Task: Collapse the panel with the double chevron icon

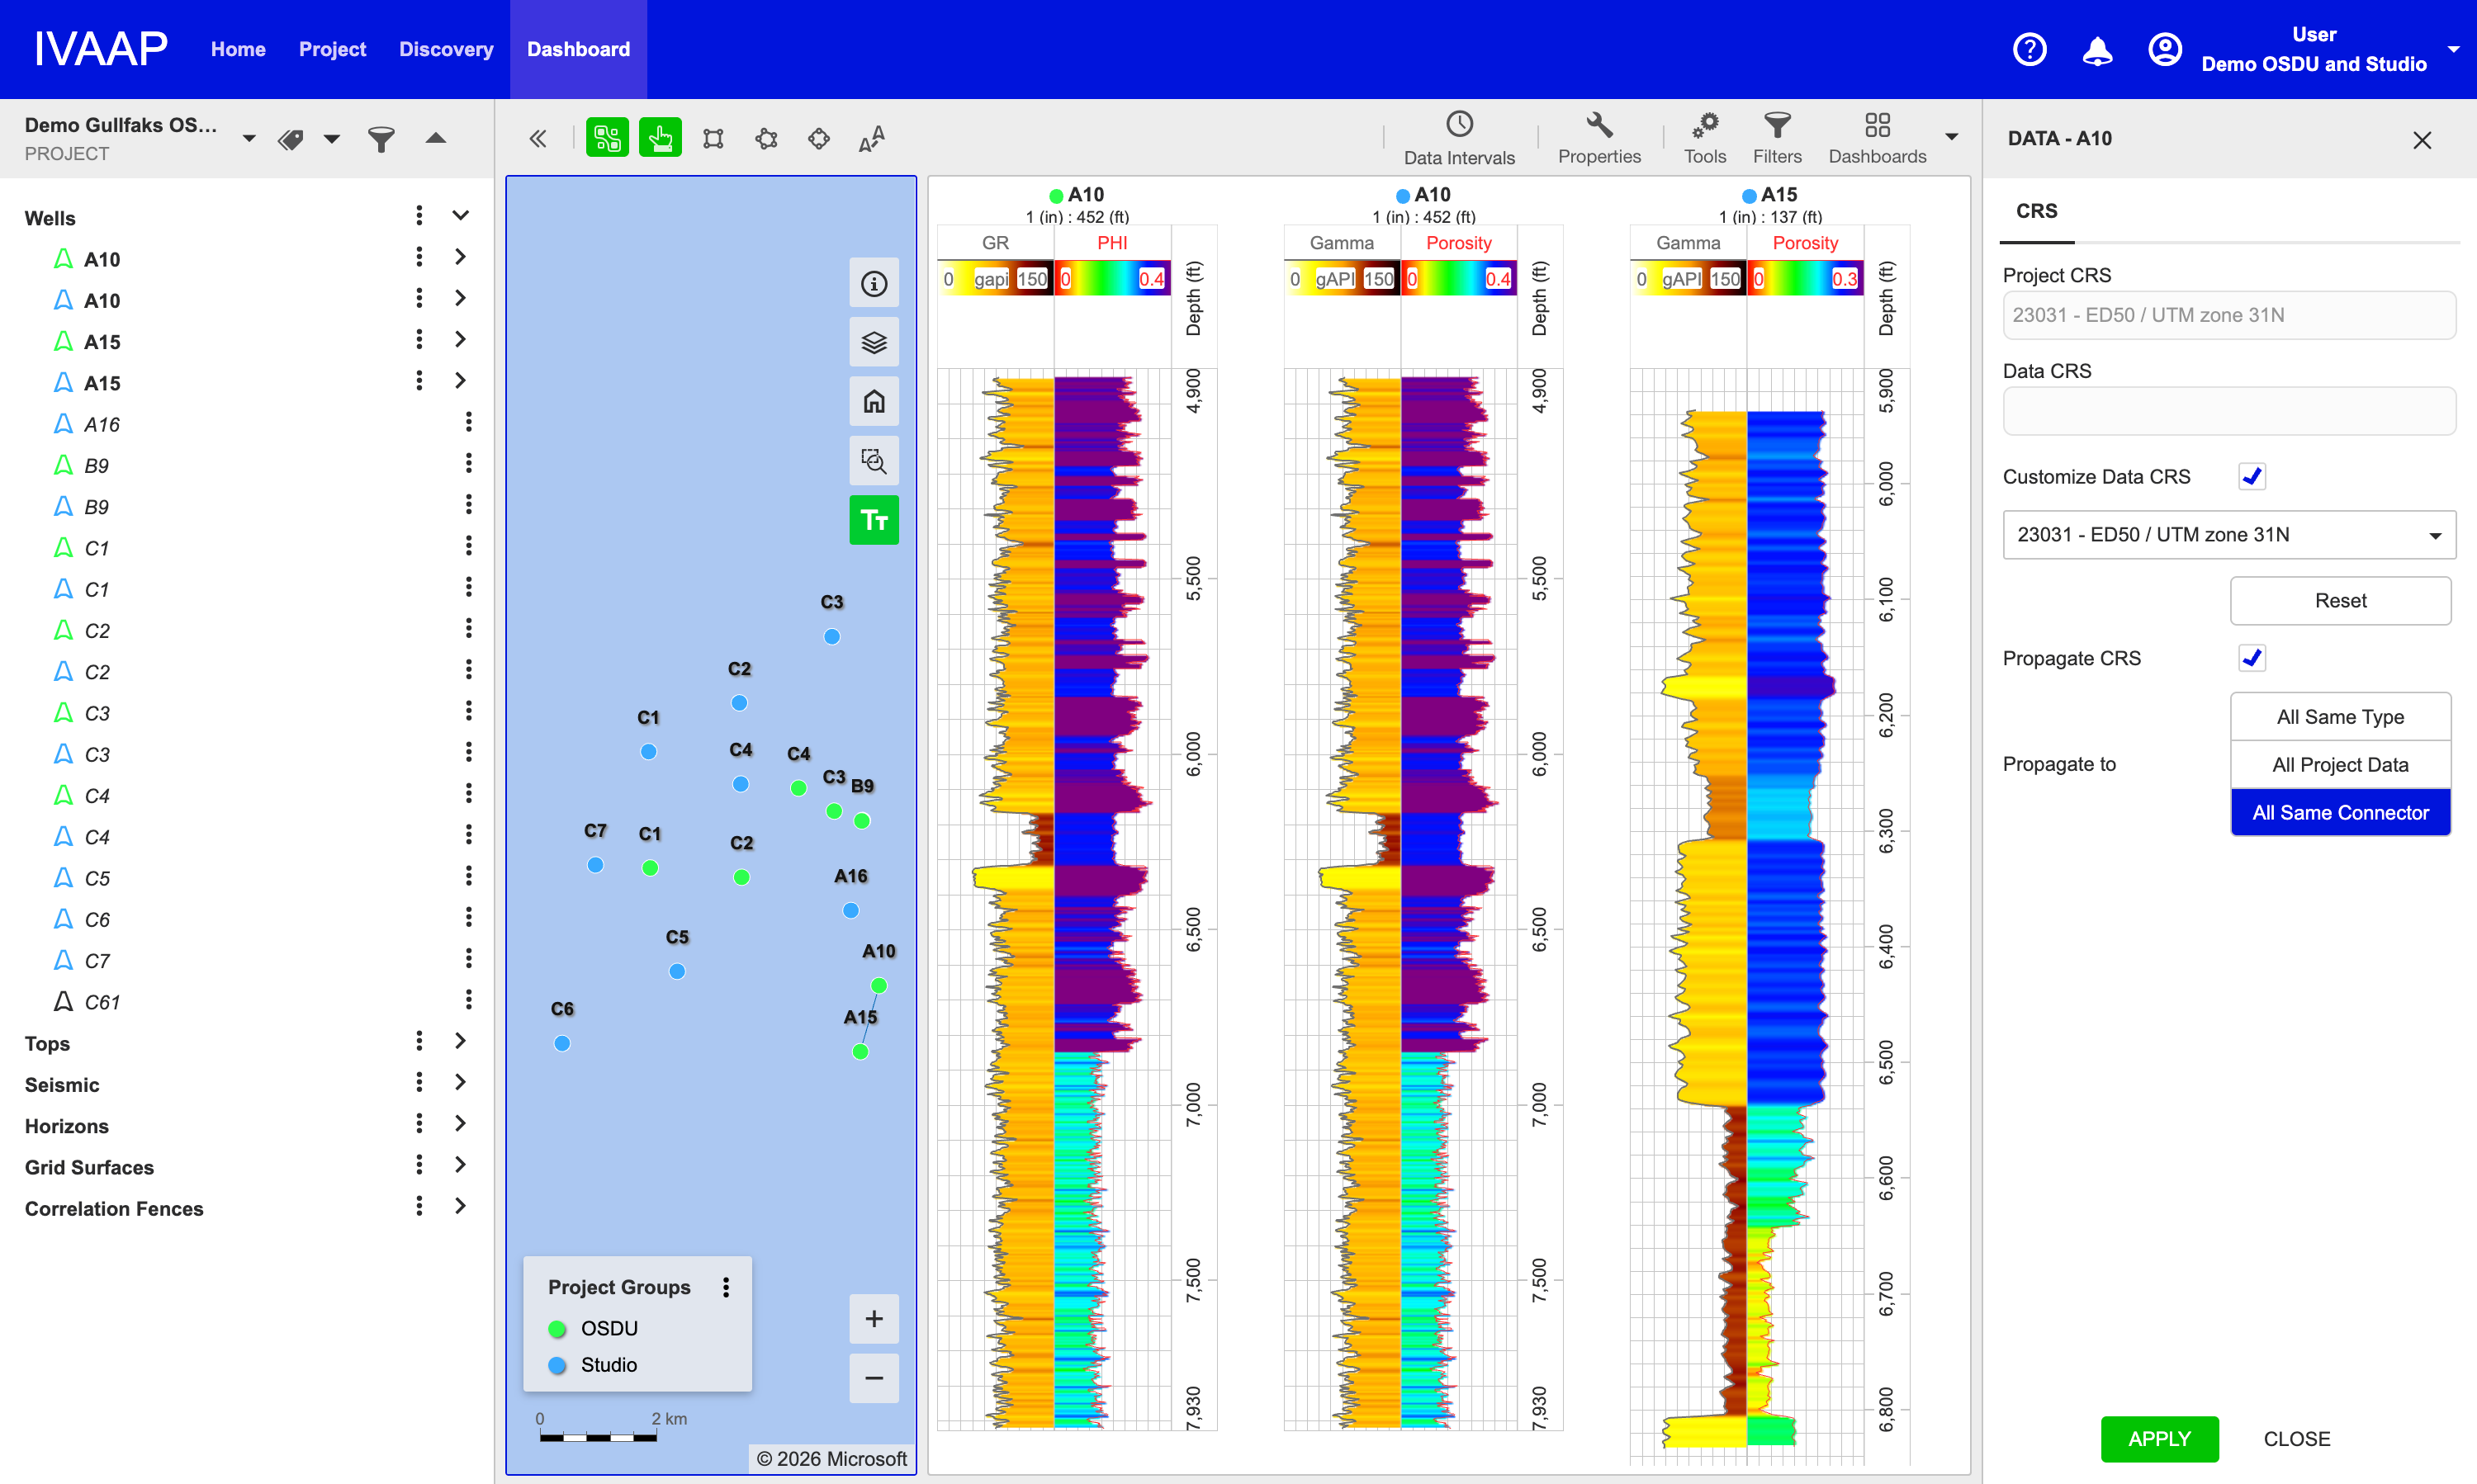Action: coord(538,138)
